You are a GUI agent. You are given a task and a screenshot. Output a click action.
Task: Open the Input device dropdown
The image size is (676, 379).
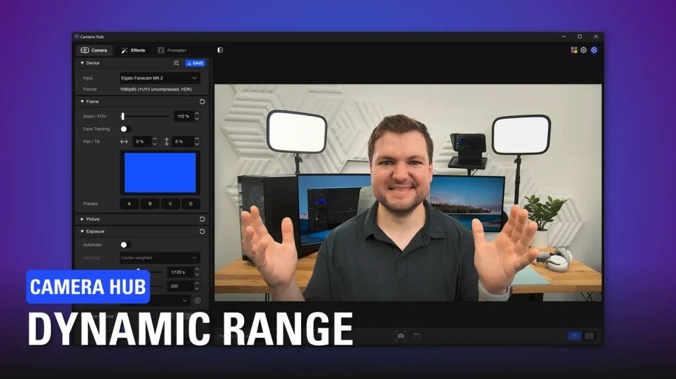coord(159,78)
